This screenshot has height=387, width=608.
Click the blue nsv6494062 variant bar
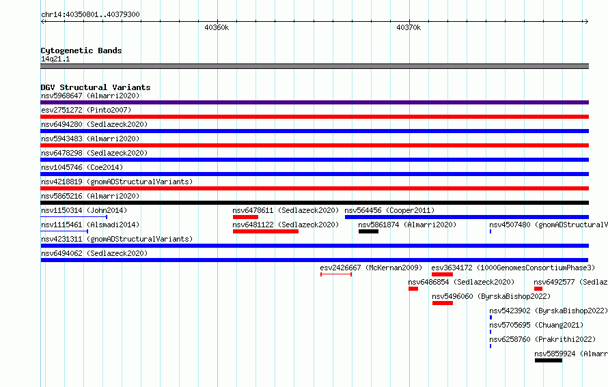(314, 260)
